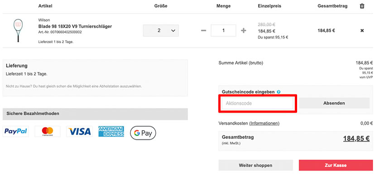Click the voucher help question icon
This screenshot has height=174, width=375.
(x=279, y=92)
